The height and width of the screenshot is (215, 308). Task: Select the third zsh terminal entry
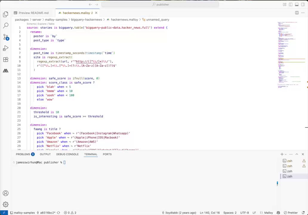(x=294, y=171)
